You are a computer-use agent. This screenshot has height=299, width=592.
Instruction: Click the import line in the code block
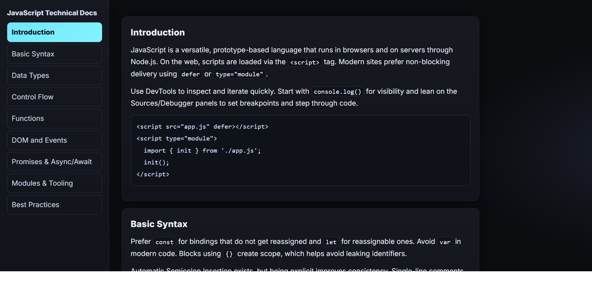coord(202,150)
